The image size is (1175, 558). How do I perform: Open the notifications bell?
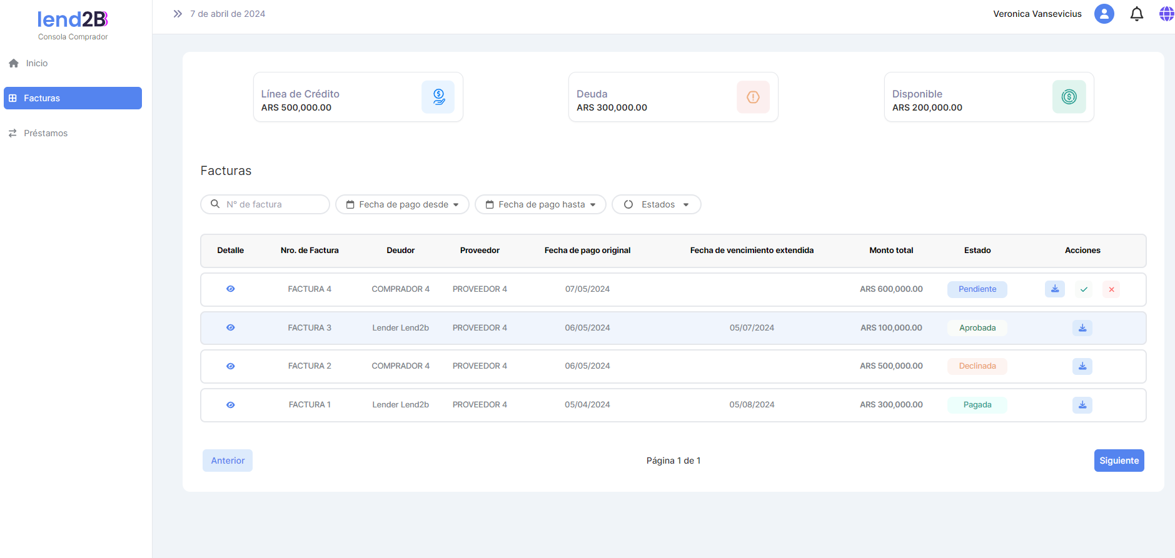[1136, 14]
